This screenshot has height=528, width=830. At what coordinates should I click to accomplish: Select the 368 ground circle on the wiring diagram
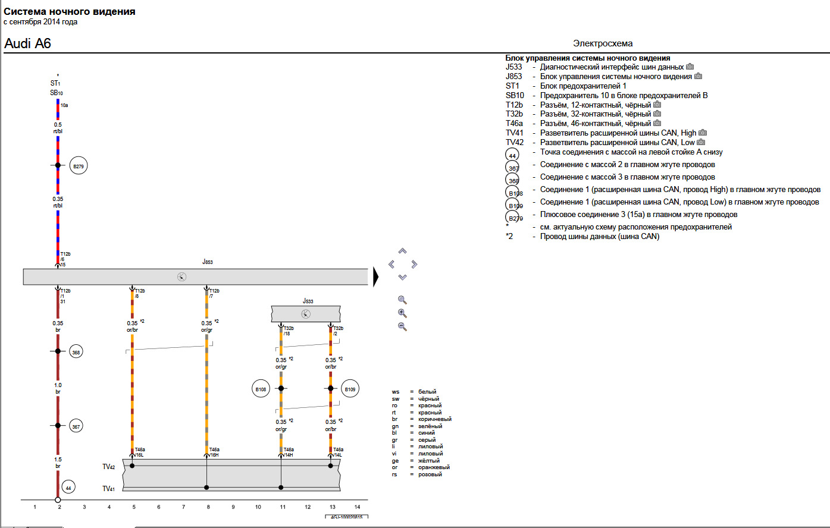[x=76, y=352]
